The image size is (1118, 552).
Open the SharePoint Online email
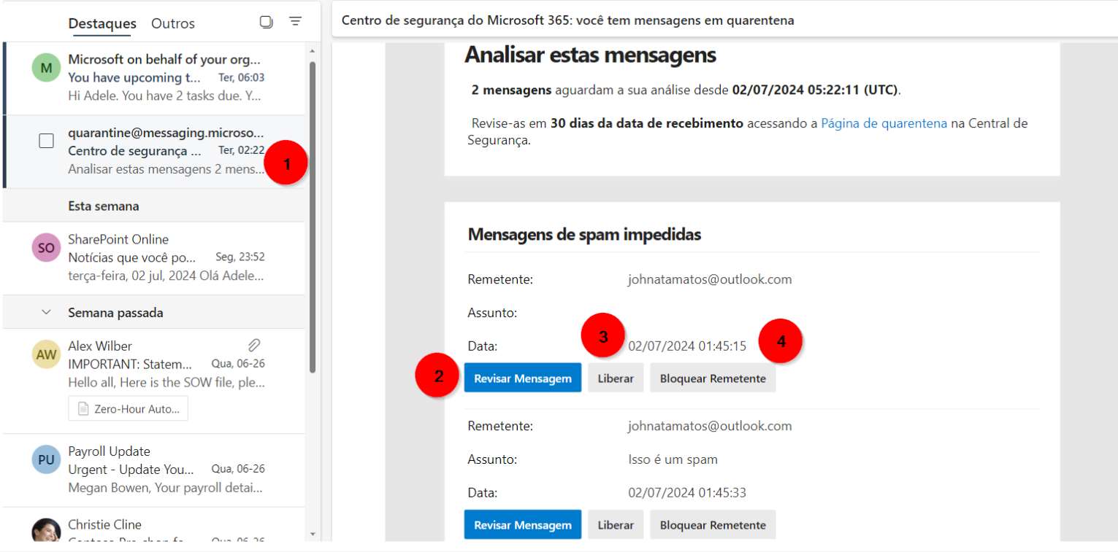pyautogui.click(x=155, y=258)
